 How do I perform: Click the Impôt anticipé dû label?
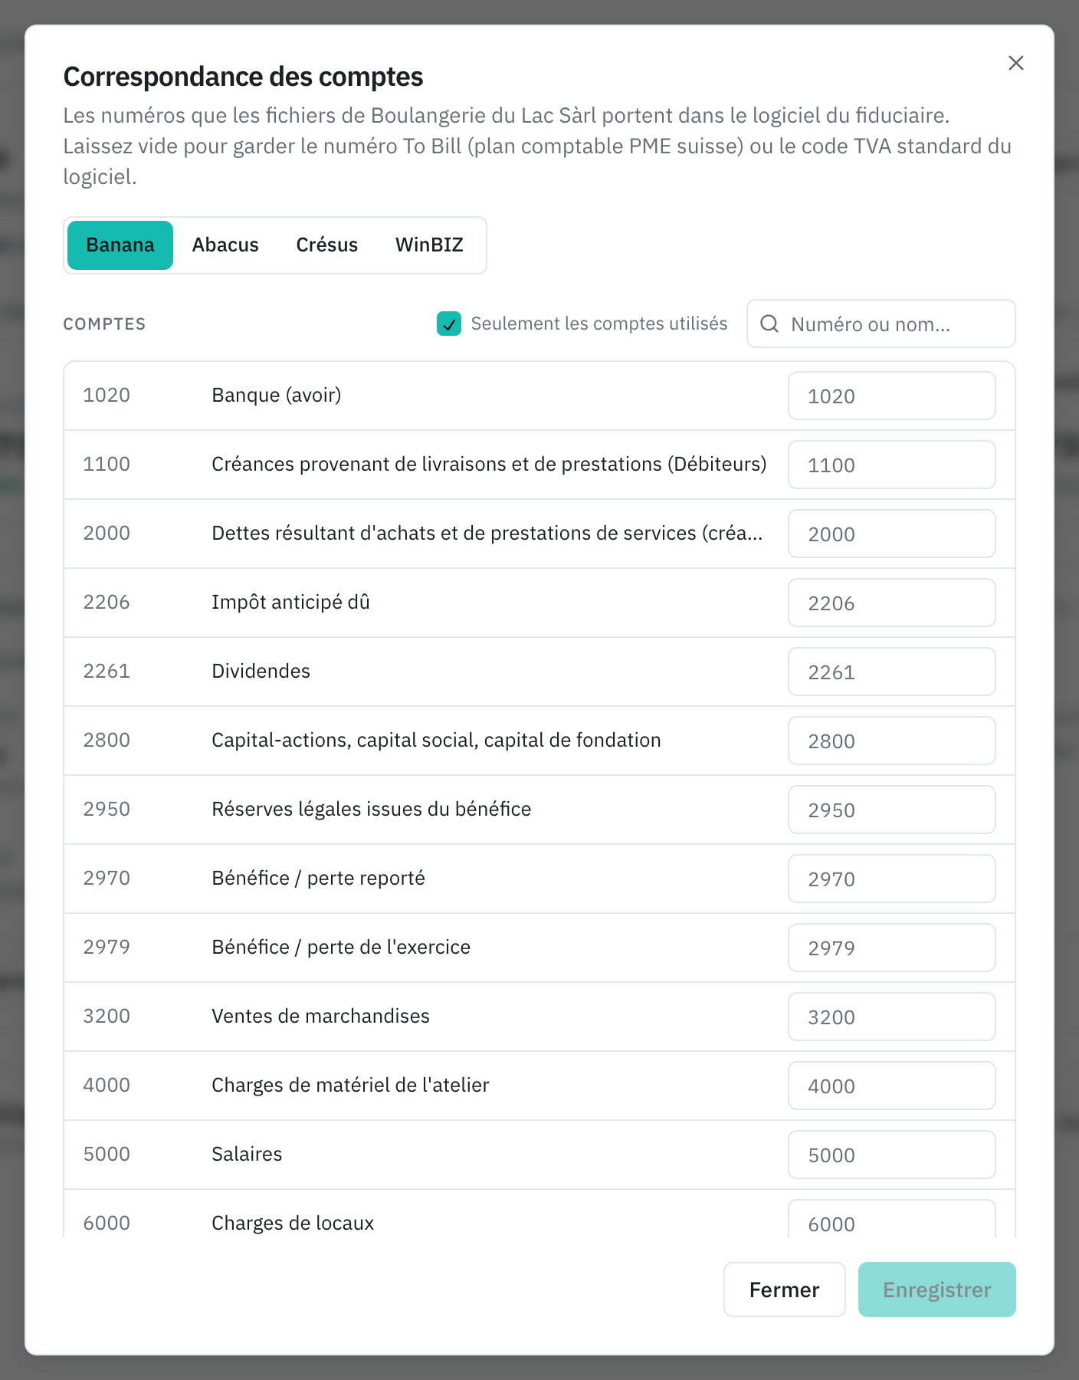point(291,603)
